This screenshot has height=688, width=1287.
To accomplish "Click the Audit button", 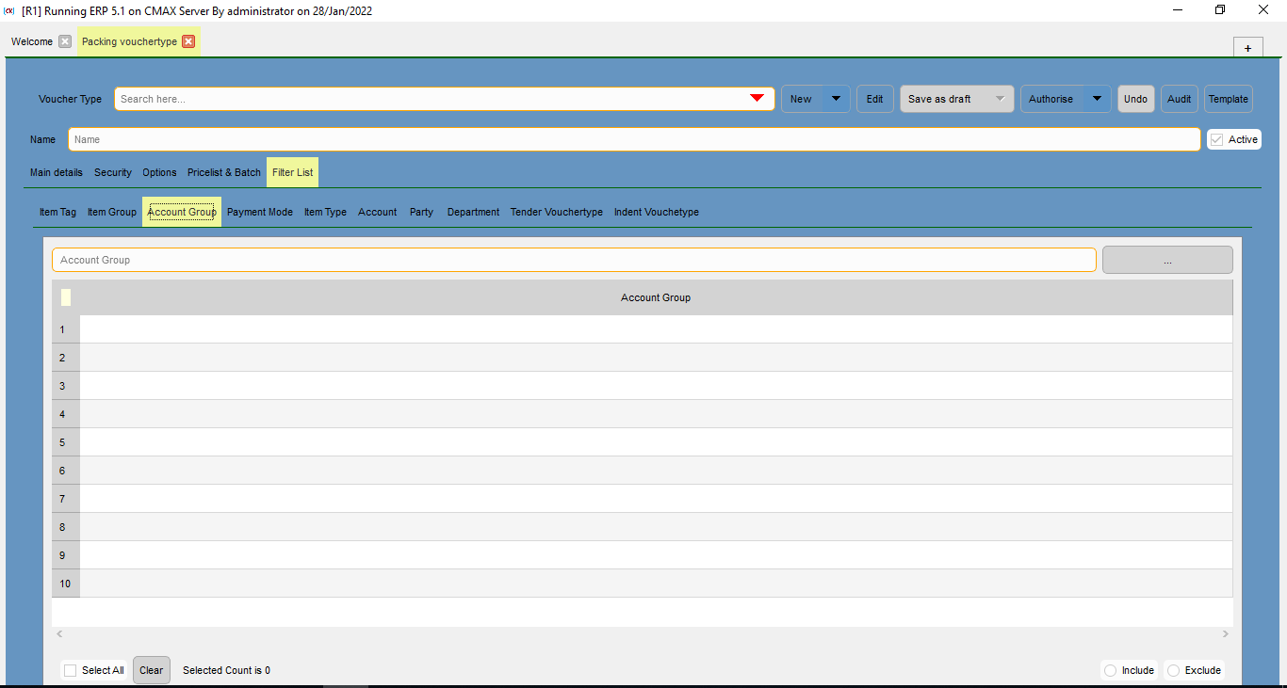I will (x=1179, y=99).
